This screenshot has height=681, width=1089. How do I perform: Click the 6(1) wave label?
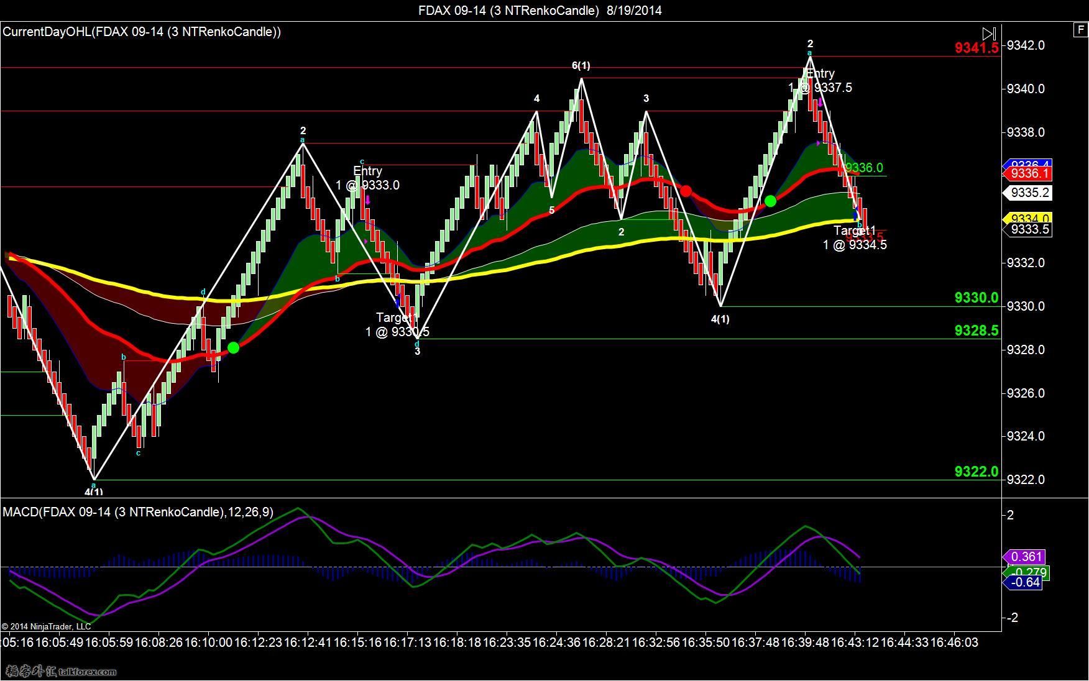tap(581, 66)
